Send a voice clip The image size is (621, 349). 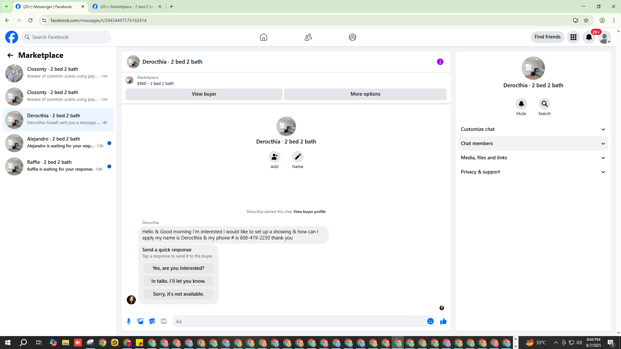(129, 321)
